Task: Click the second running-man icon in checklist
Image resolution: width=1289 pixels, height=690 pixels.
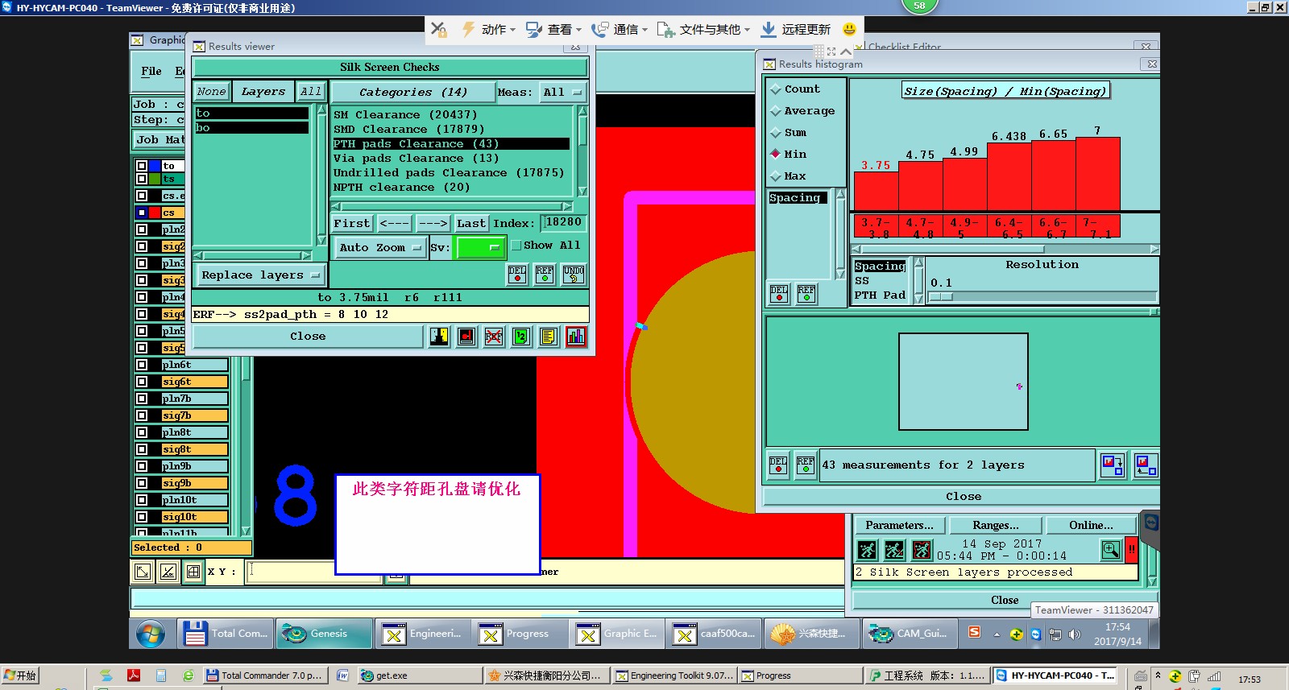Action: [x=894, y=550]
